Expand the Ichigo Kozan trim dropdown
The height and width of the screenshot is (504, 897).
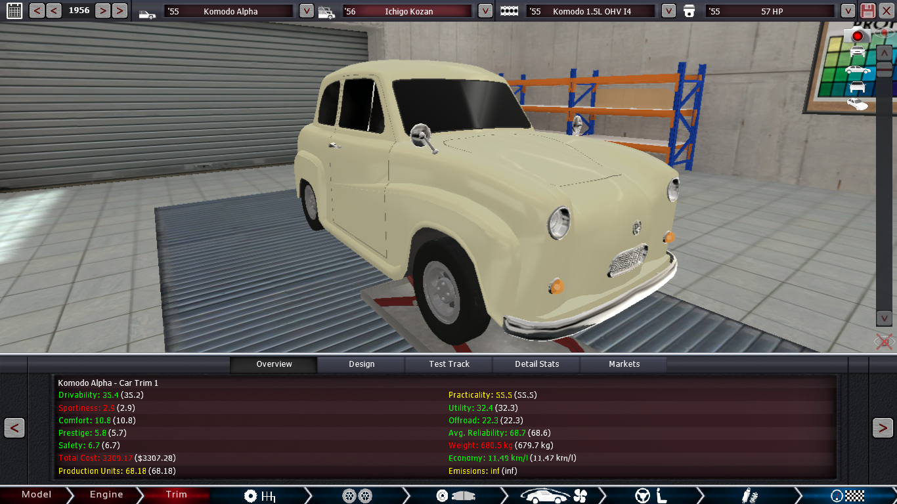(x=485, y=11)
